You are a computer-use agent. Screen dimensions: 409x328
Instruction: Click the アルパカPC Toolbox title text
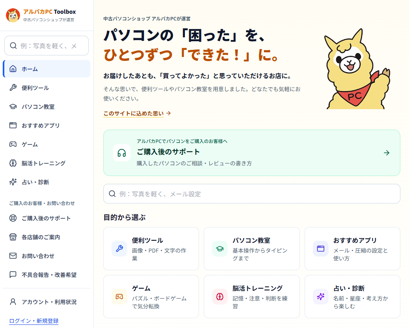click(49, 12)
